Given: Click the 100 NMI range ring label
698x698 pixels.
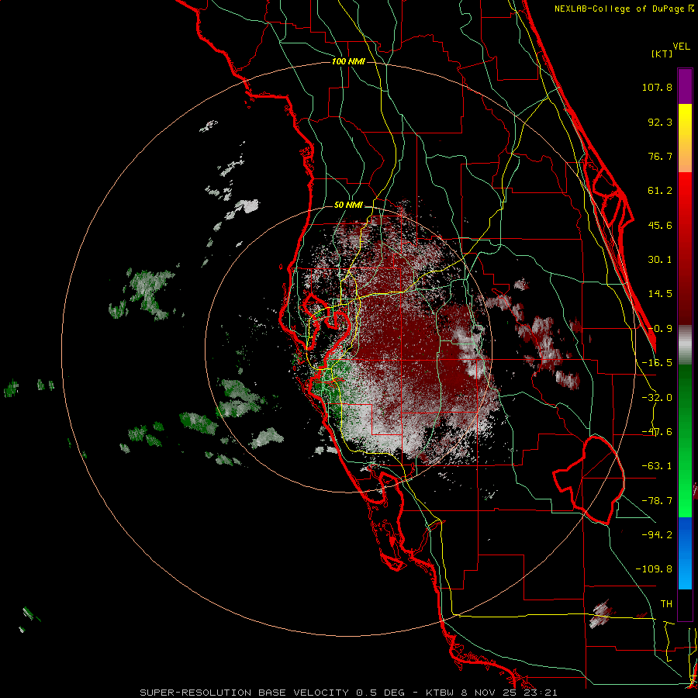Looking at the screenshot, I should pyautogui.click(x=348, y=61).
